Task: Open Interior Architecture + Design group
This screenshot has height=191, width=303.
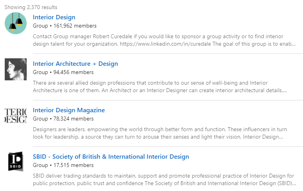Action: tap(75, 64)
